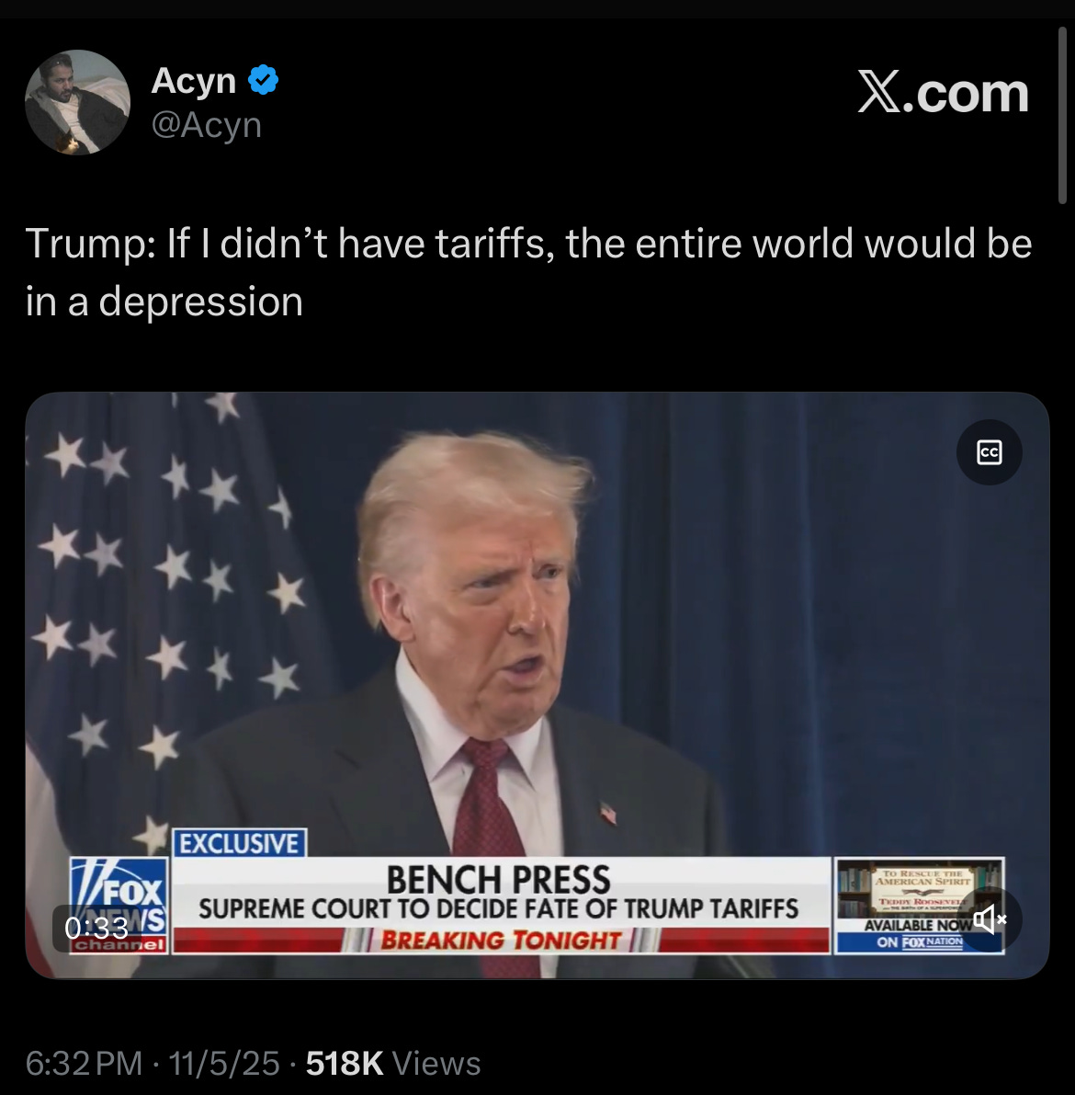Toggle closed captions with CC icon

click(990, 452)
